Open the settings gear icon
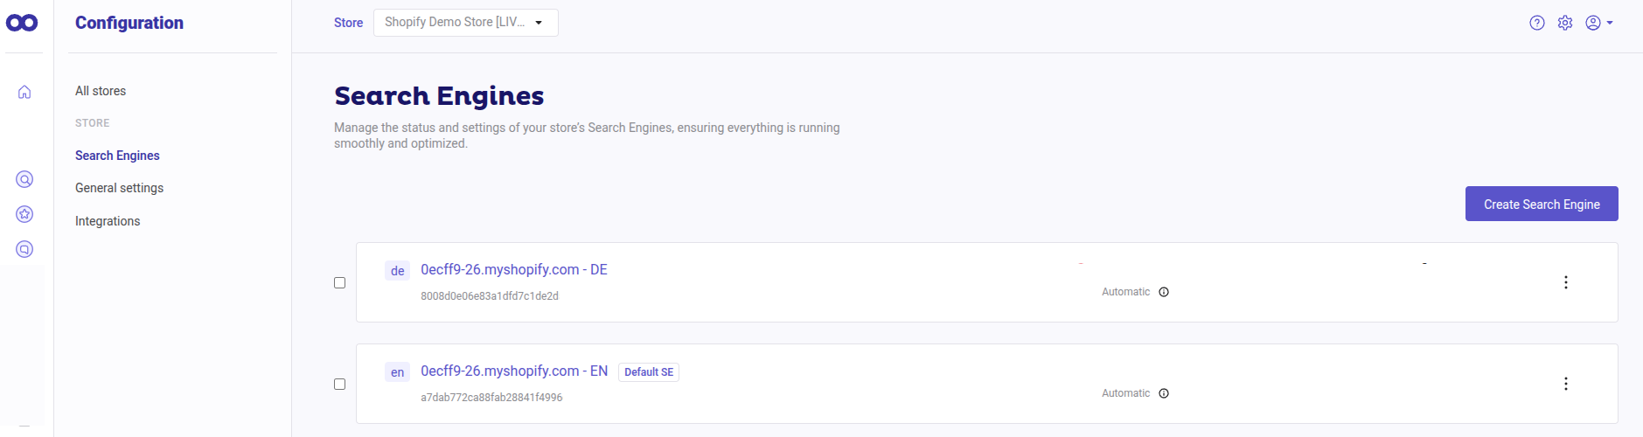 coord(1564,23)
